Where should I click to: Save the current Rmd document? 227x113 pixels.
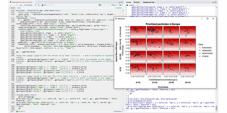pyautogui.click(x=21, y=5)
